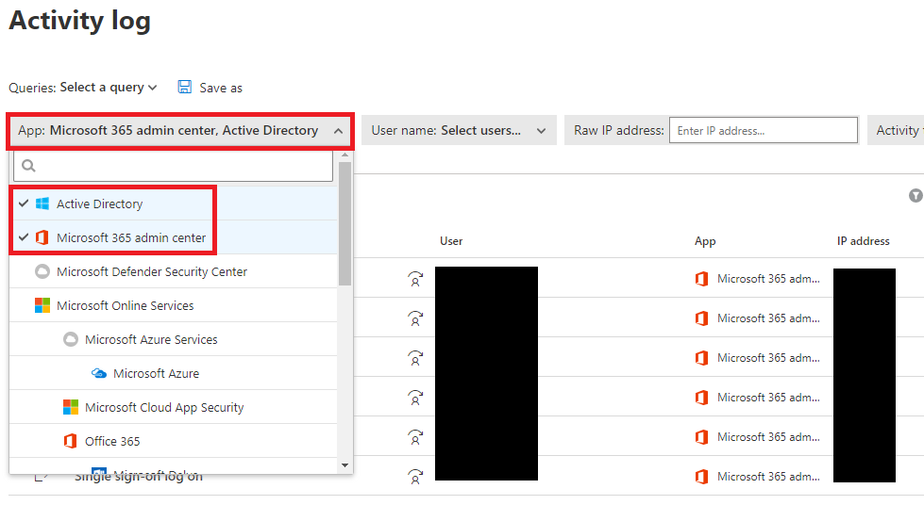The width and height of the screenshot is (924, 505).
Task: Click the dropdown list scrollbar down arrow
Action: coord(345,465)
